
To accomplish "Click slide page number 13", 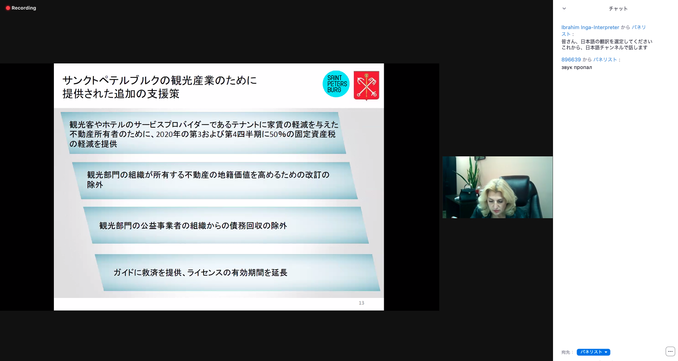I will point(361,303).
